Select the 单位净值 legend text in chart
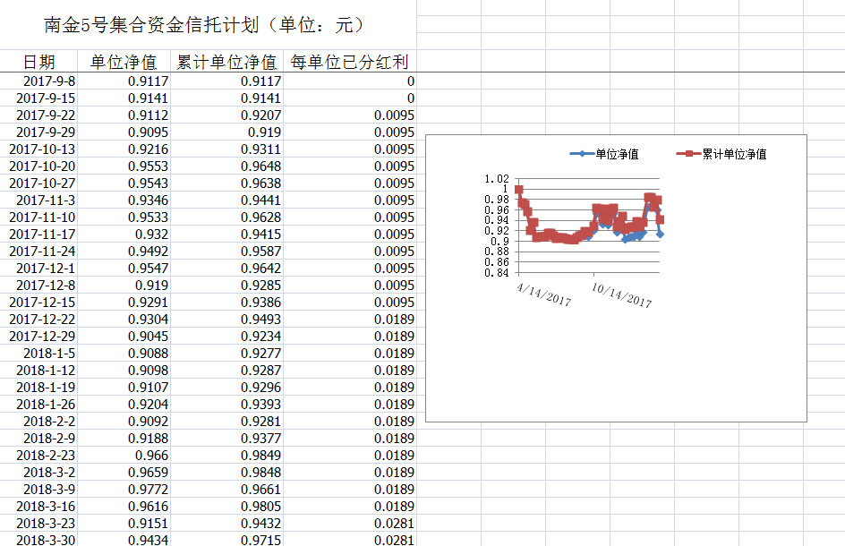This screenshot has height=546, width=845. pos(617,154)
